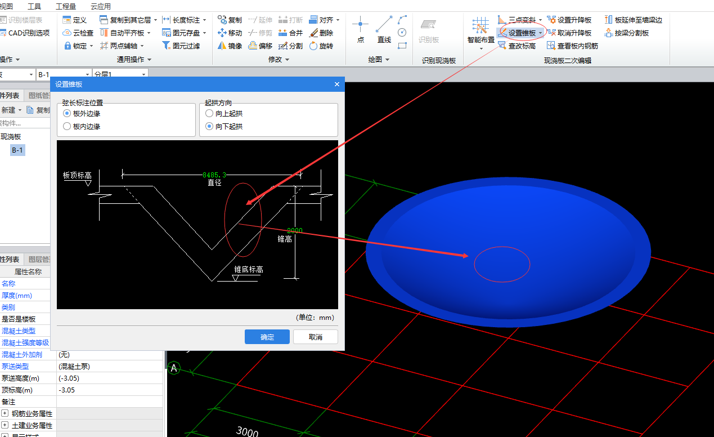Viewport: 714px width, 437px height.
Task: Click 取消升降板 cancel raised slab
Action: [x=569, y=33]
